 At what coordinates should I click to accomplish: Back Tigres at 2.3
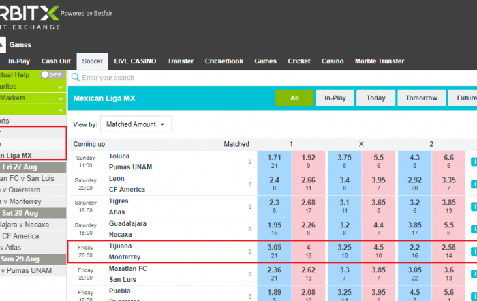[274, 207]
